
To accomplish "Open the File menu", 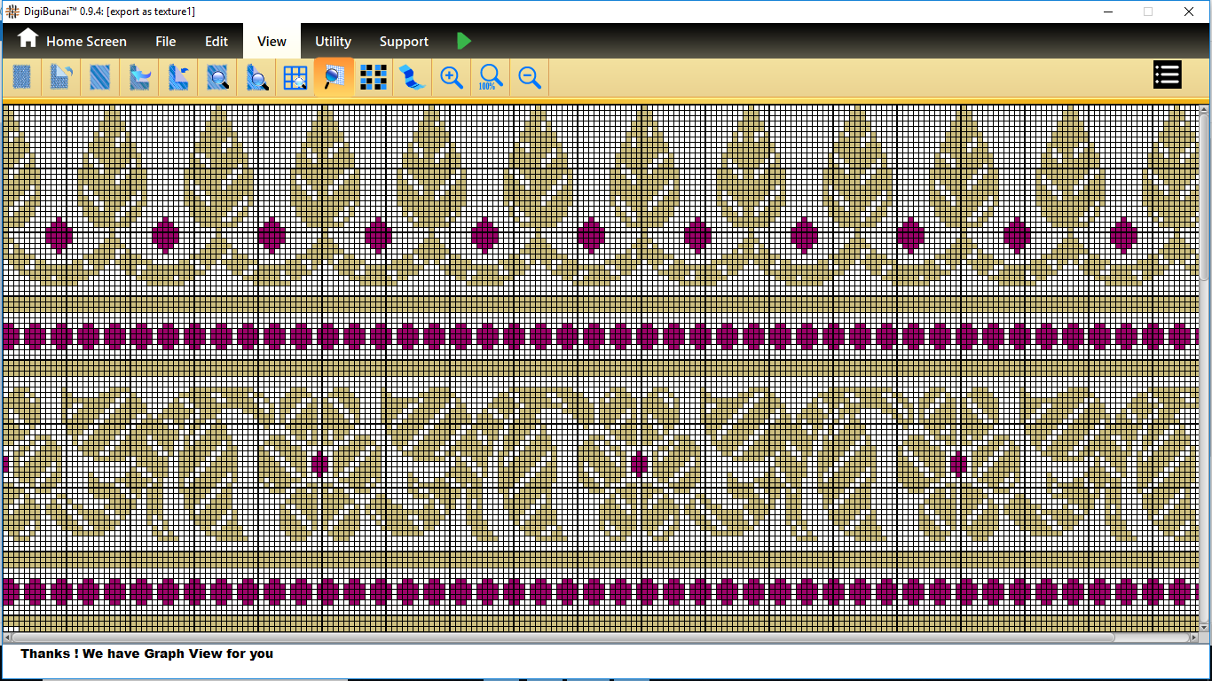I will coord(165,42).
